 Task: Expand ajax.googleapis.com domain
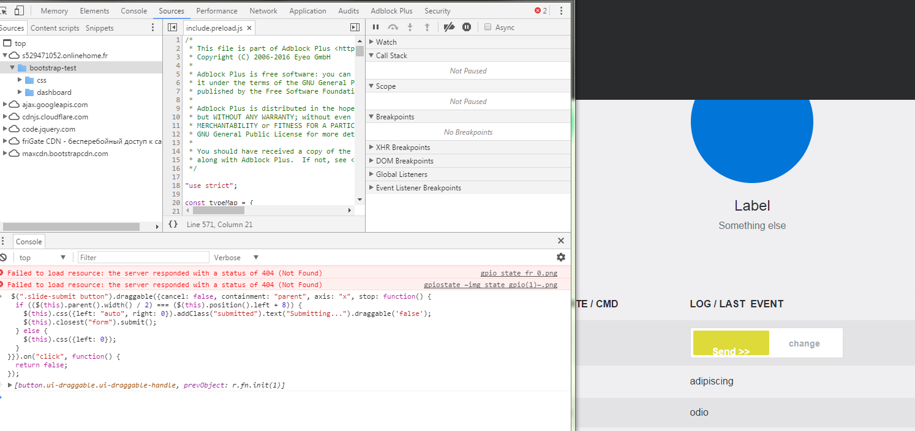pyautogui.click(x=5, y=105)
